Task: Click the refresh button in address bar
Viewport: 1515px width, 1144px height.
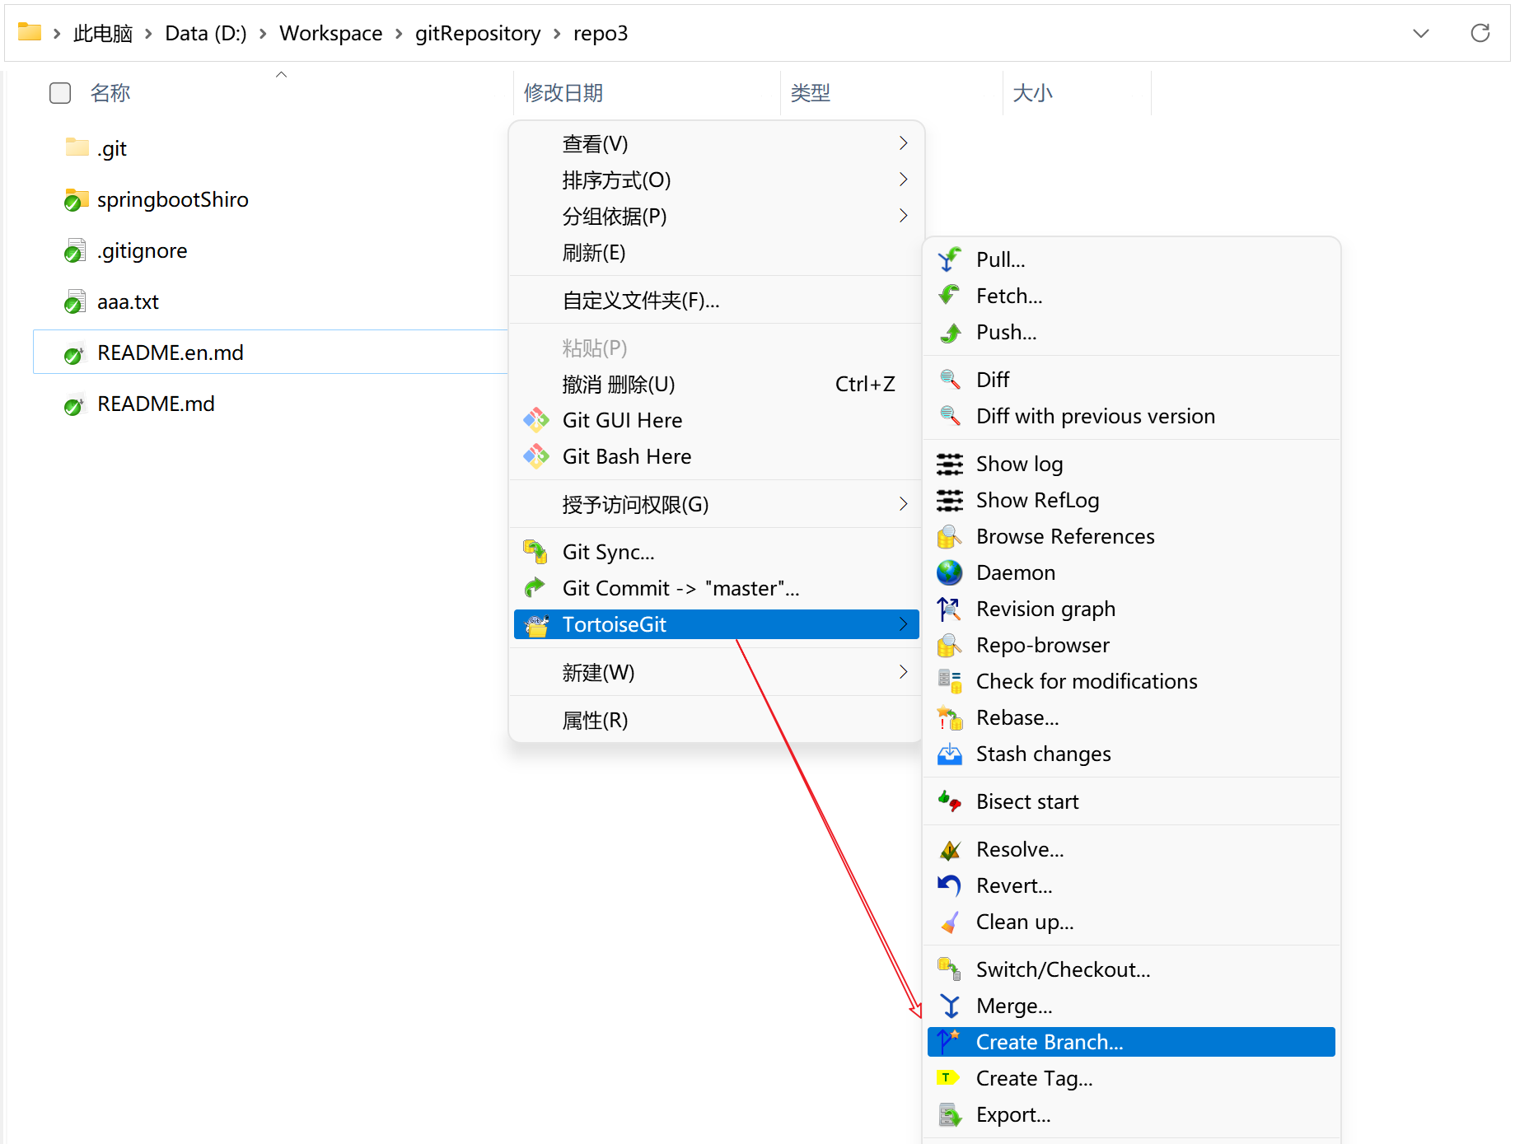Action: (x=1480, y=34)
